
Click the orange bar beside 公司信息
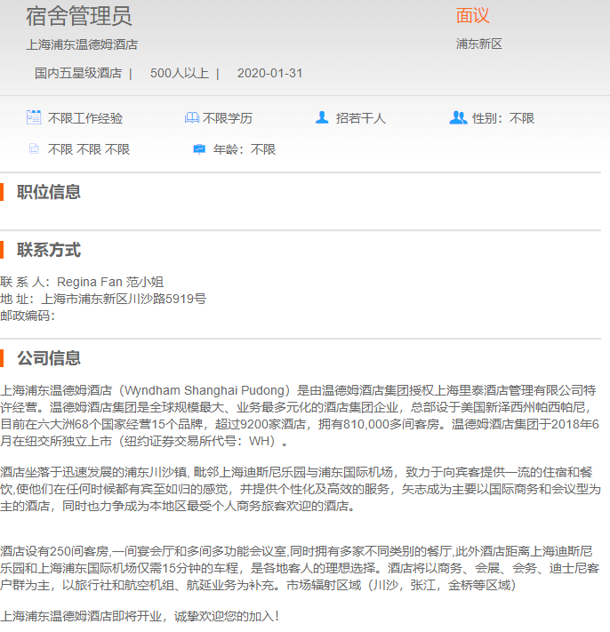pyautogui.click(x=3, y=358)
